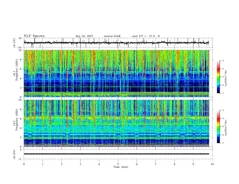The height and width of the screenshot is (184, 239).
Task: Click the upper ch.1 PSD color bar
Action: tap(218, 77)
